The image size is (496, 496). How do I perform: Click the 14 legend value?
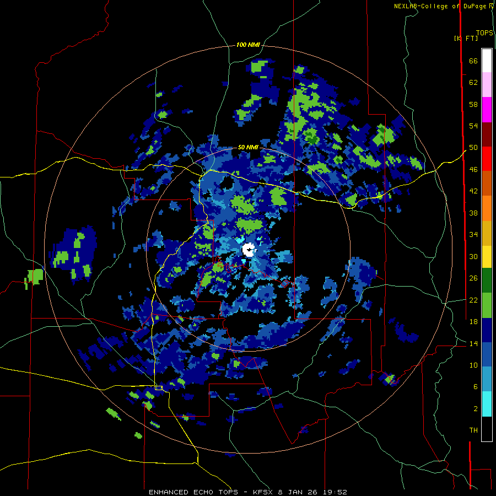(x=473, y=343)
